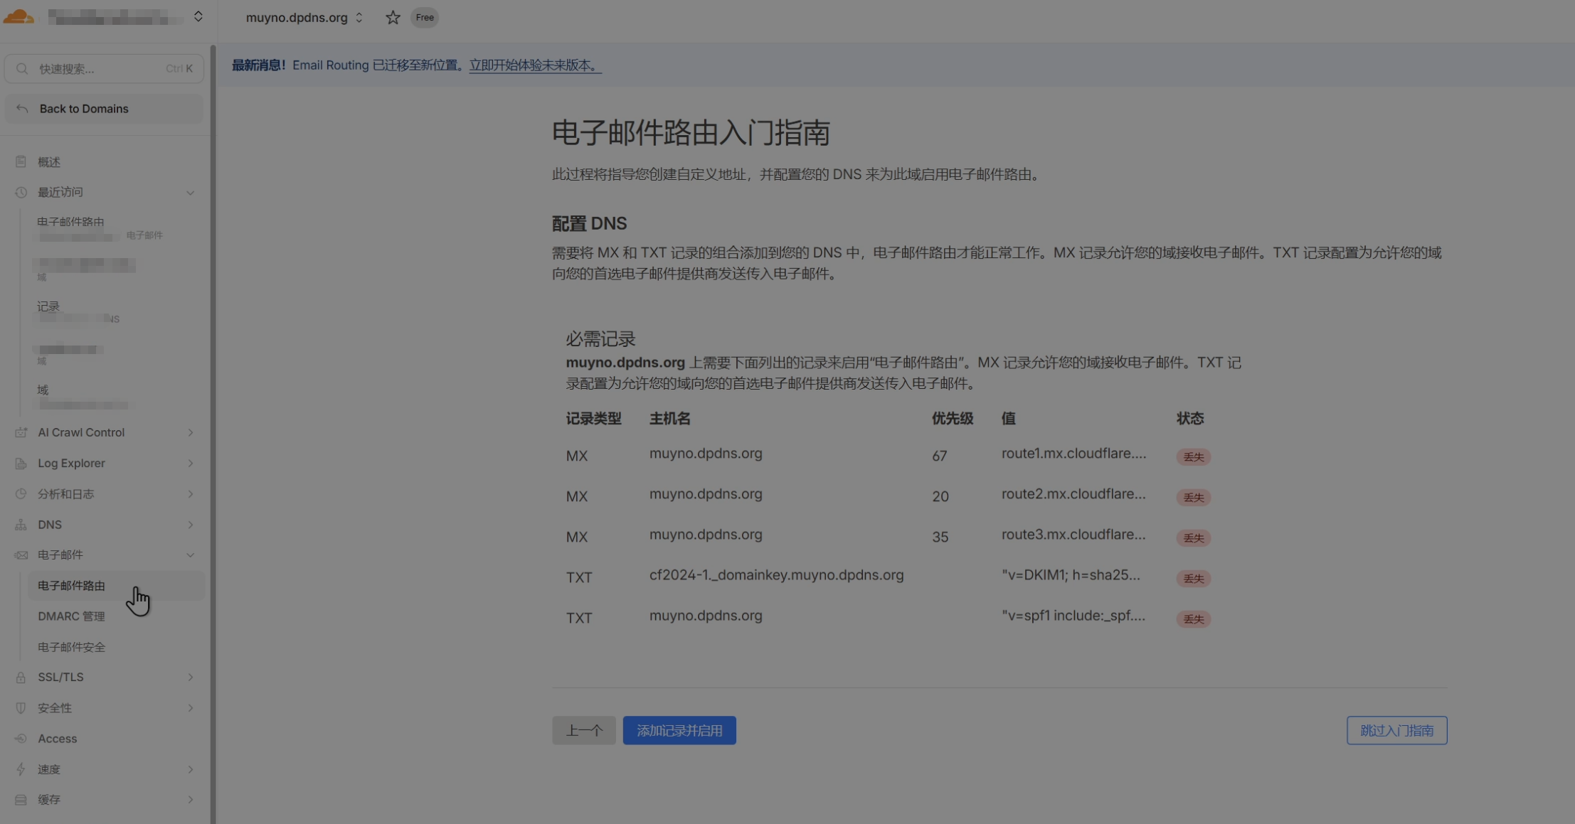Click the Cloudflare logo icon
The width and height of the screenshot is (1575, 824).
pos(18,16)
